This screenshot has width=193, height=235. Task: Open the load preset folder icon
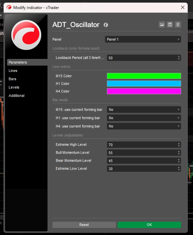(162, 24)
